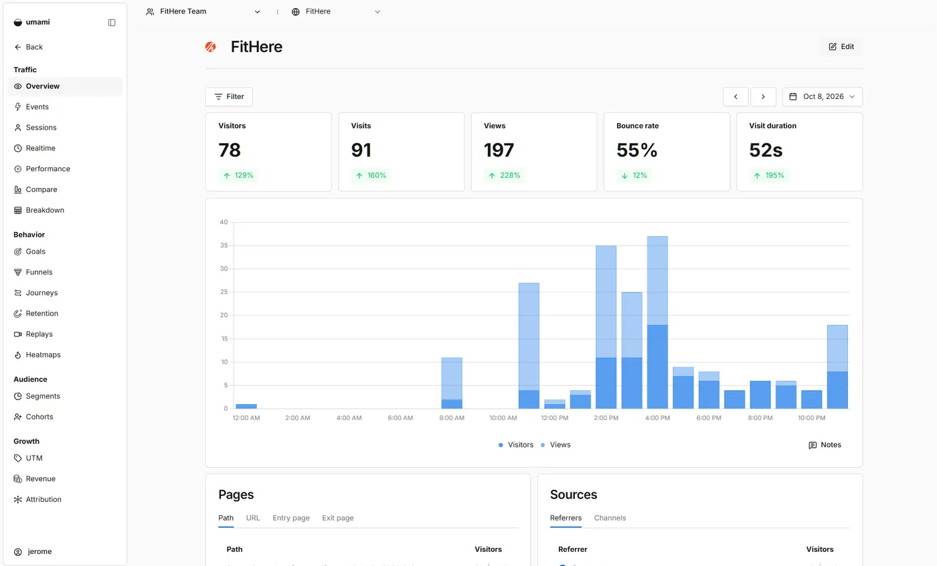Open the Oct 8, 2026 date picker
The image size is (937, 566).
[x=822, y=97]
